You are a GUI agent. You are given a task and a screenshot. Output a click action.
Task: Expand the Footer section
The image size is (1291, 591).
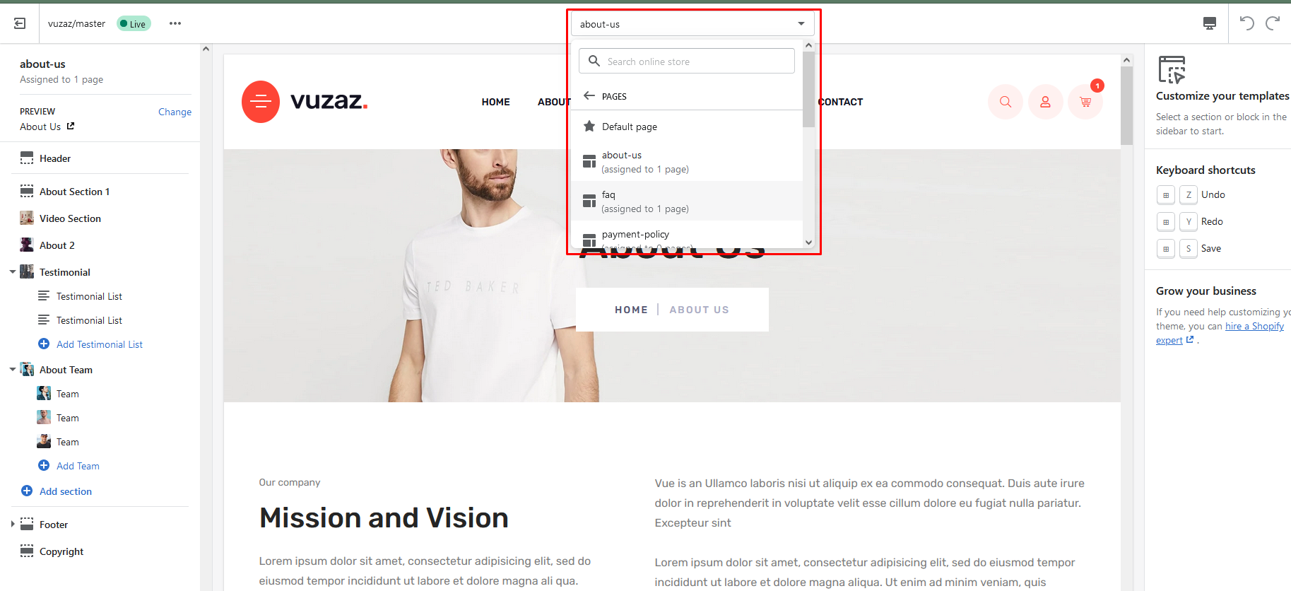13,525
